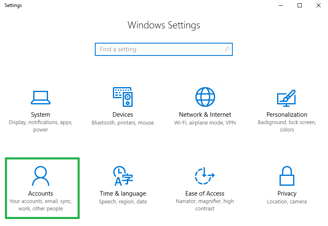Open the Time & language clock icon
This screenshot has width=328, height=226.
(x=123, y=176)
